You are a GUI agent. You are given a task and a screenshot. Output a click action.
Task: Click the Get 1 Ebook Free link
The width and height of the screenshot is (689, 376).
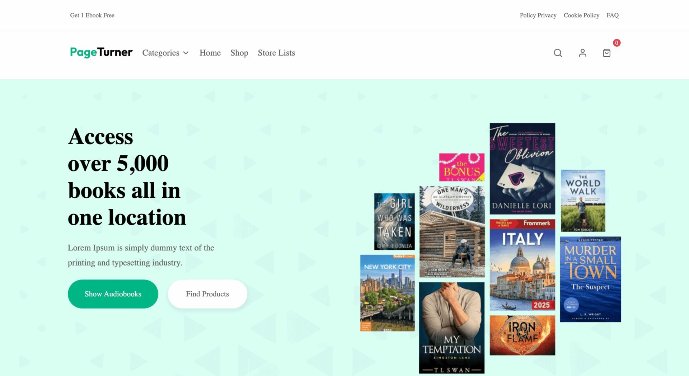[92, 15]
